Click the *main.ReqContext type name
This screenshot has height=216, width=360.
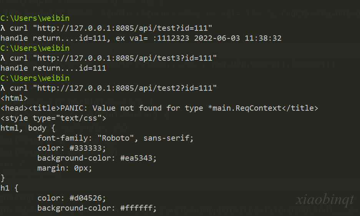[x=244, y=108]
